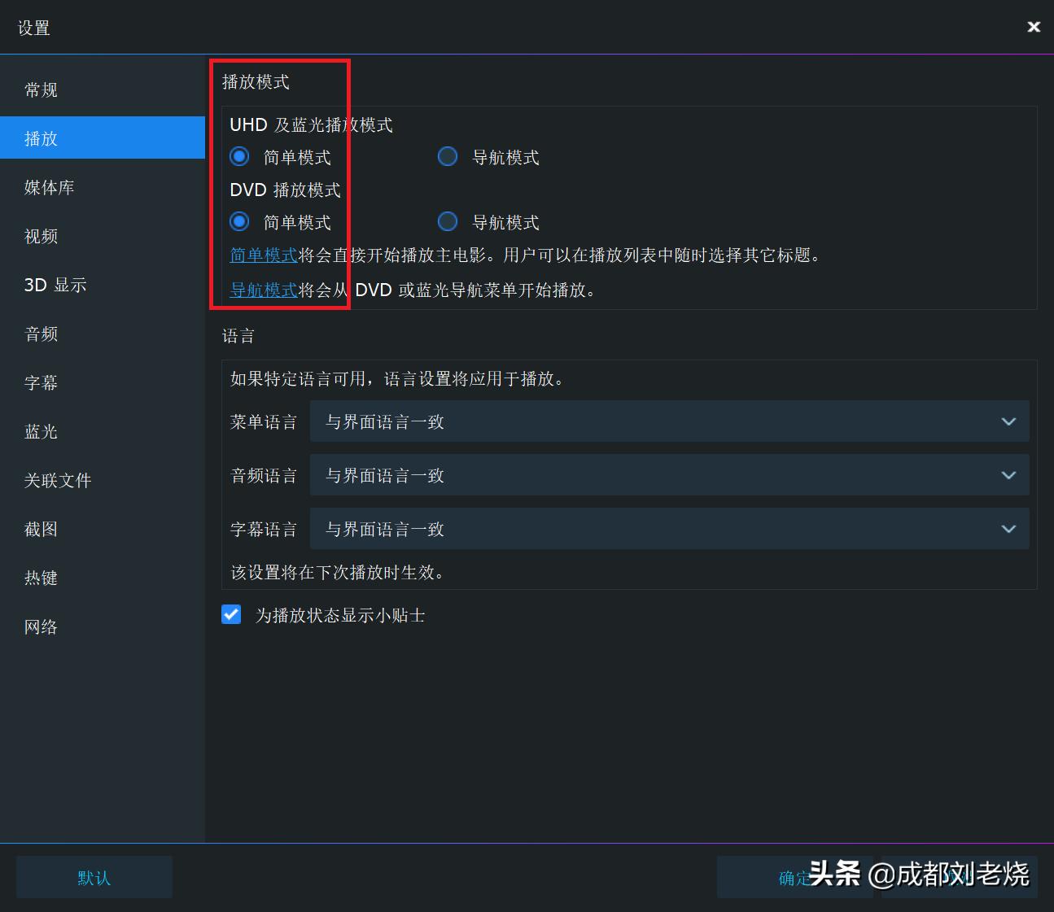The height and width of the screenshot is (912, 1054).
Task: Open the 媒体库 settings section
Action: (x=48, y=187)
